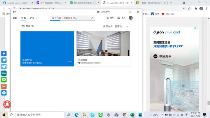Click the Windows taskbar search box
The height and width of the screenshot is (118, 210).
click(x=36, y=115)
